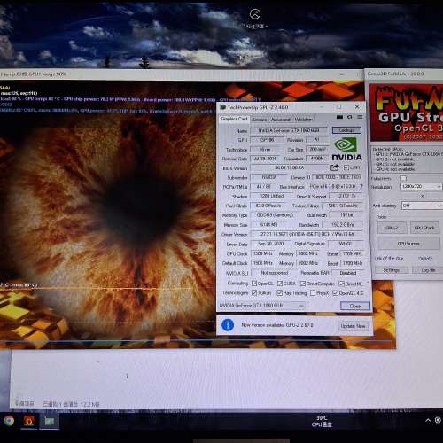
Task: Open the GPU-Z hamburger menu icon
Action: [360, 117]
